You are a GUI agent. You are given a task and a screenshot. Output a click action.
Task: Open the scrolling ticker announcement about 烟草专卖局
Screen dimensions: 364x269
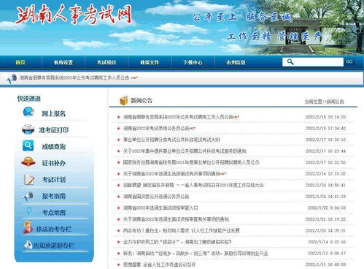(74, 78)
